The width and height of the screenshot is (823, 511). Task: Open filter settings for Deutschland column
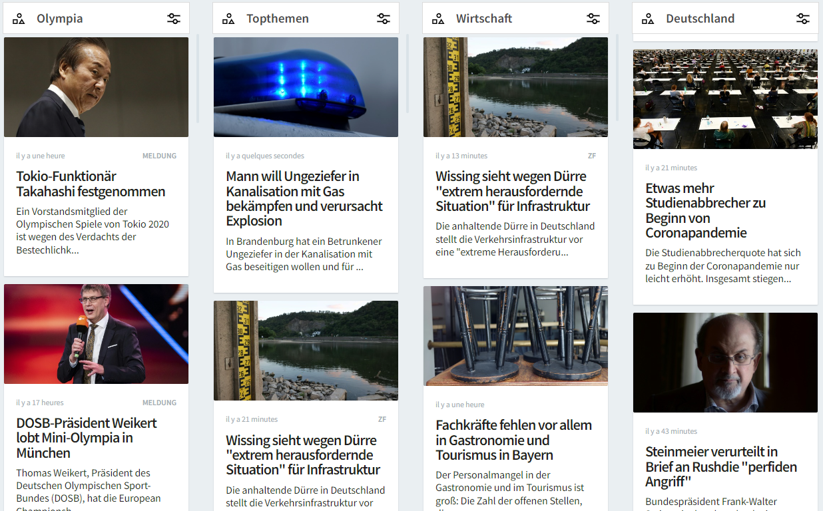803,19
